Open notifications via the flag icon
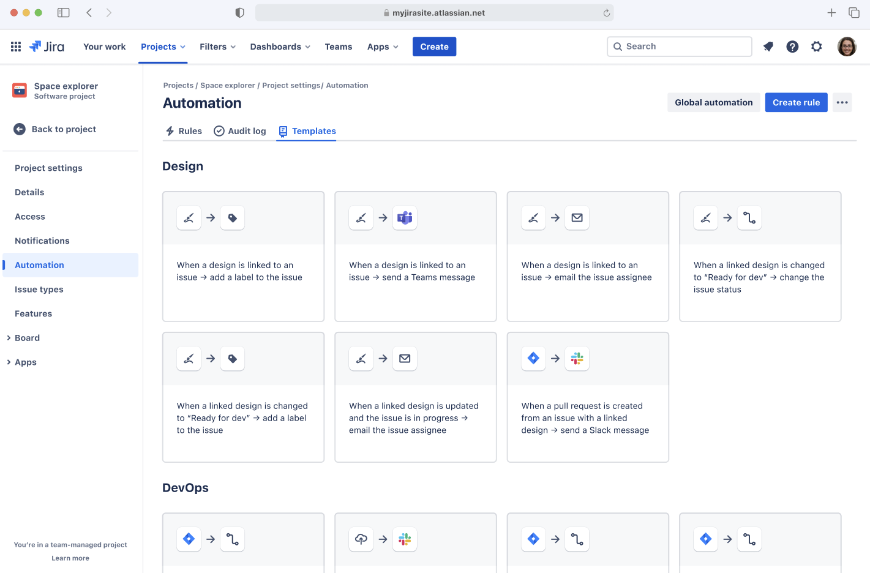The image size is (870, 573). 768,46
